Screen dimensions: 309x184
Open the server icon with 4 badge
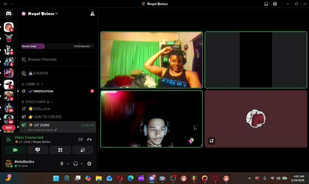9,27
